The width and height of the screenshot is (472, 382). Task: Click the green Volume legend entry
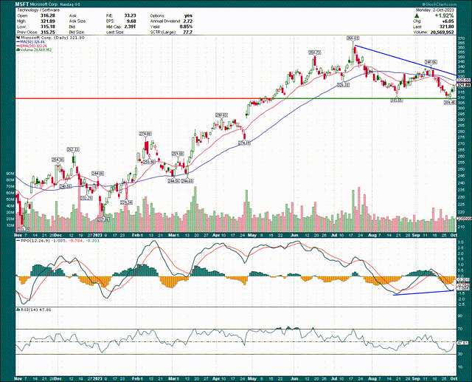pyautogui.click(x=34, y=50)
